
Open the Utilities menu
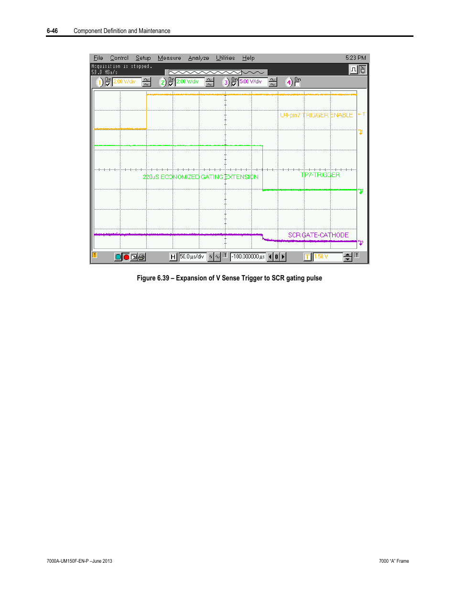click(x=225, y=58)
